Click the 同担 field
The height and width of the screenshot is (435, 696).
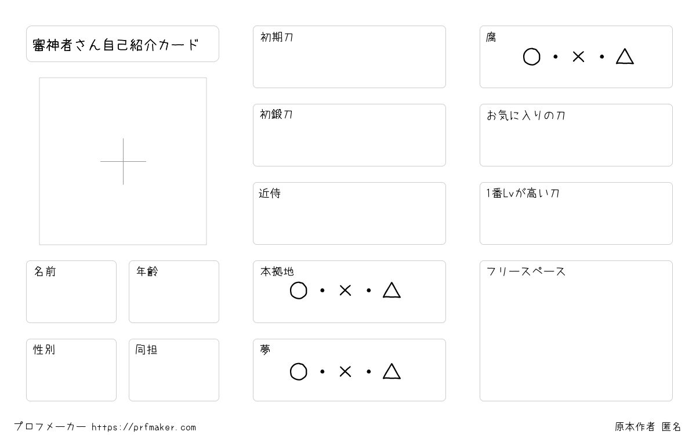[x=174, y=370]
